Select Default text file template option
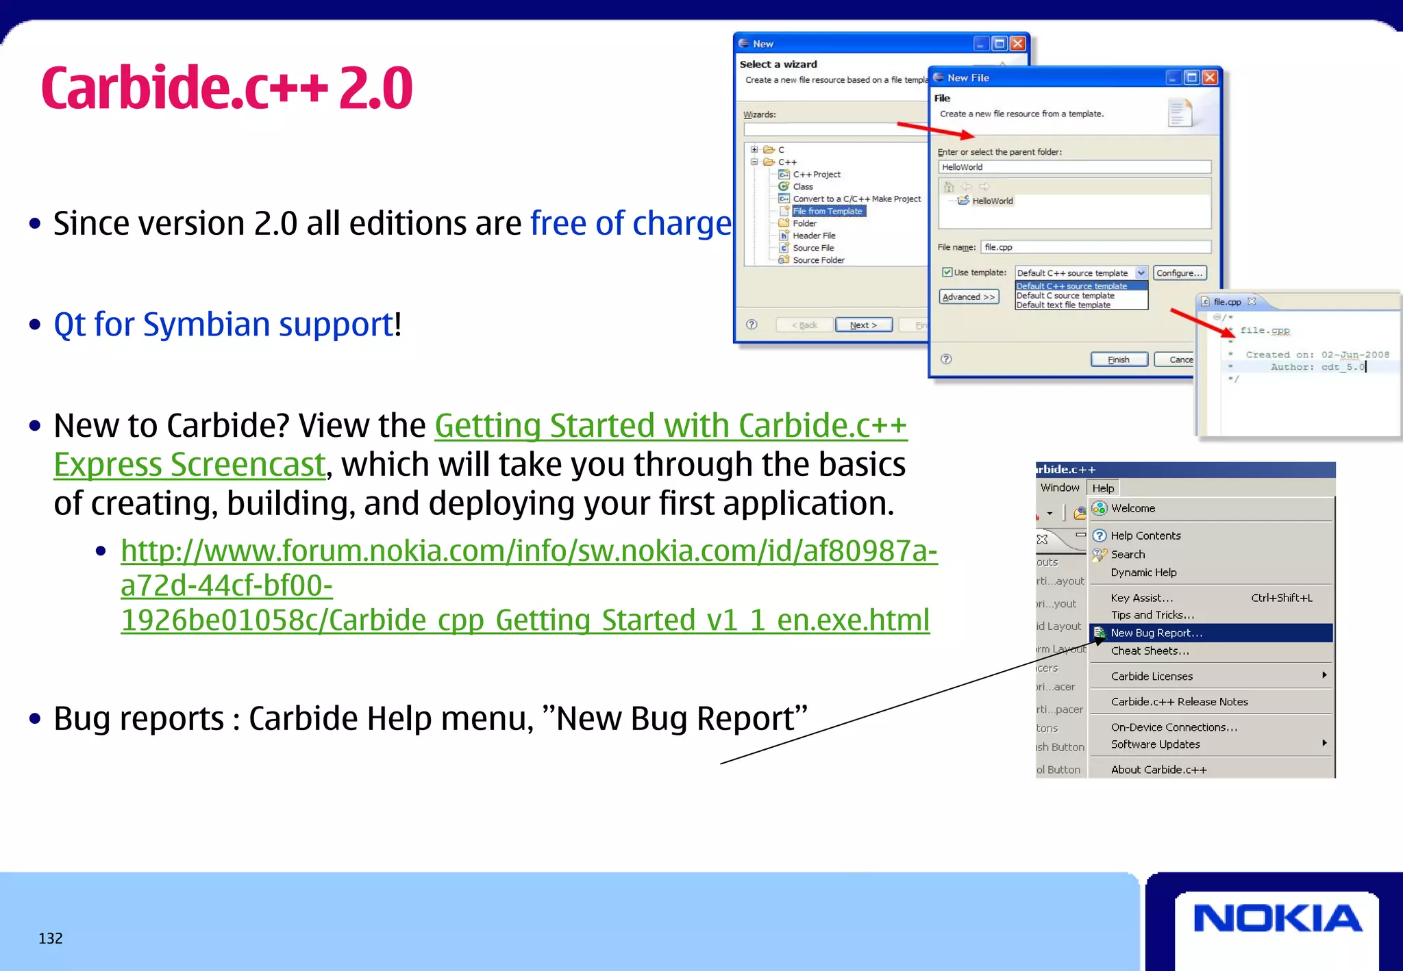 pyautogui.click(x=1081, y=305)
